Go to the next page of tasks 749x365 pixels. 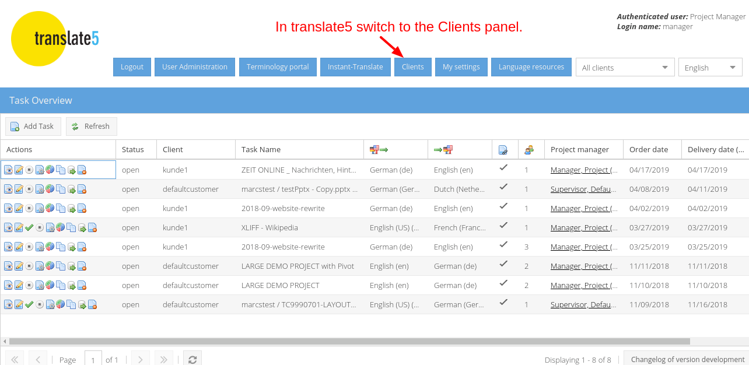(x=141, y=360)
